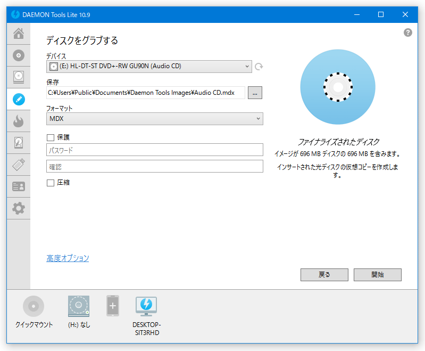Image resolution: width=425 pixels, height=351 pixels.
Task: Open the Home section in sidebar
Action: coord(19,34)
